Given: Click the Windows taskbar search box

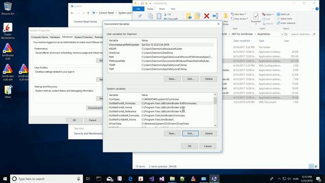Looking at the screenshot, I should (x=46, y=178).
